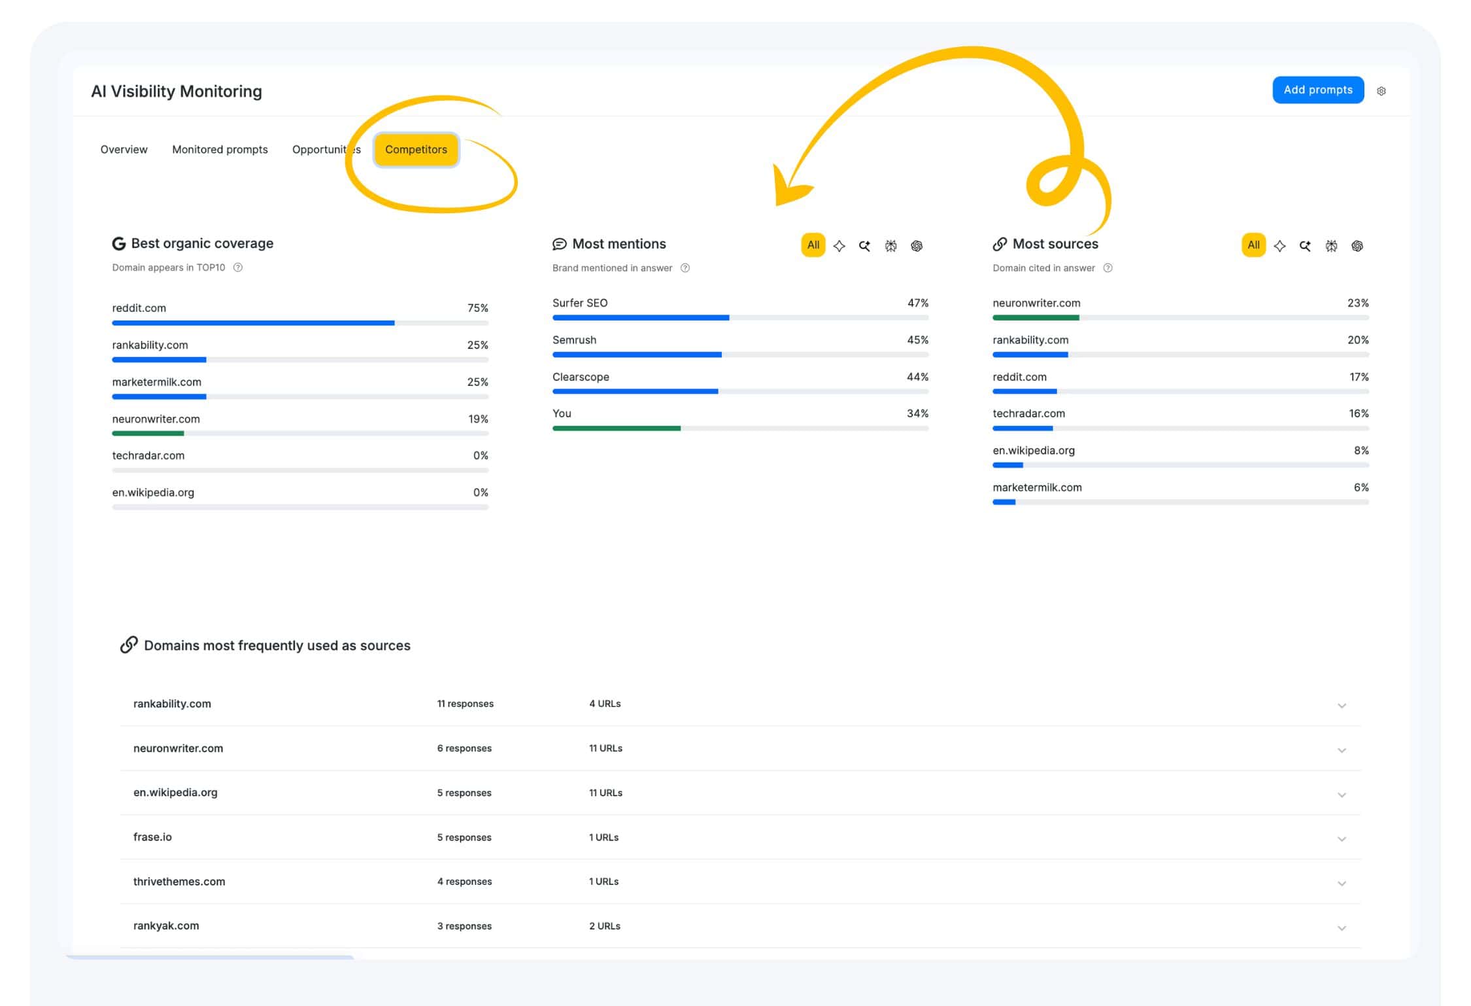Open settings via the gear icon
The width and height of the screenshot is (1471, 1006).
(x=1382, y=91)
